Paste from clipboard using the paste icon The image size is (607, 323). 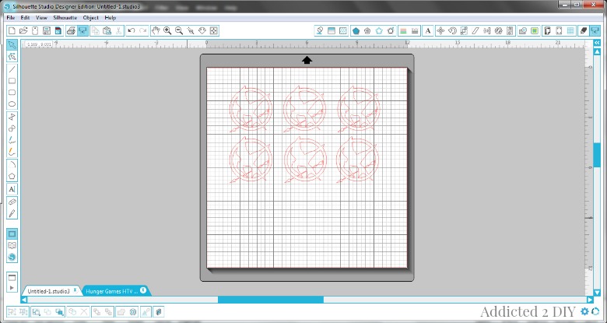point(107,31)
